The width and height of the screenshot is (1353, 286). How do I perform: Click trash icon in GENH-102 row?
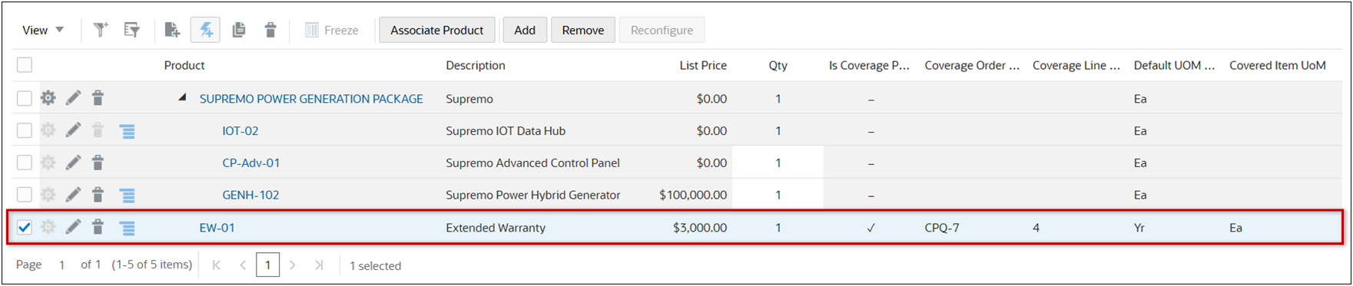tap(98, 195)
